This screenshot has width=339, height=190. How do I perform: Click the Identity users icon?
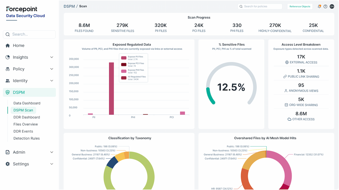7,80
